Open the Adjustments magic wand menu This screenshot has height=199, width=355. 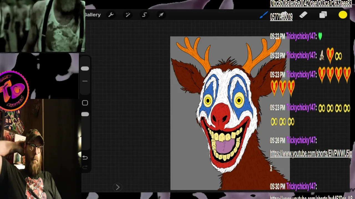[x=128, y=15]
